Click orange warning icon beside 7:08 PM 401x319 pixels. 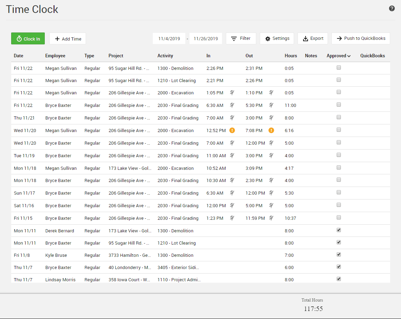tap(271, 130)
